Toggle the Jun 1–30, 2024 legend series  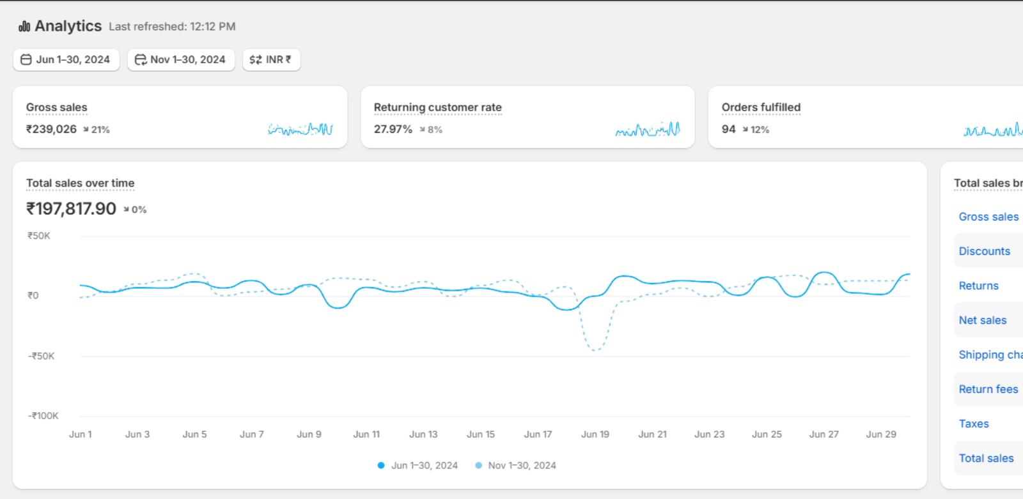(418, 465)
